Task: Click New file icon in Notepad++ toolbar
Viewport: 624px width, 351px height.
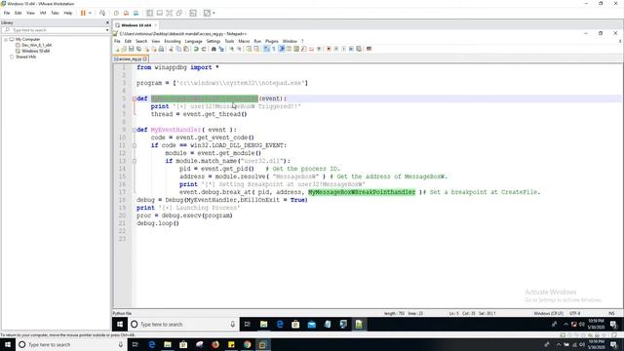Action: pyautogui.click(x=117, y=49)
